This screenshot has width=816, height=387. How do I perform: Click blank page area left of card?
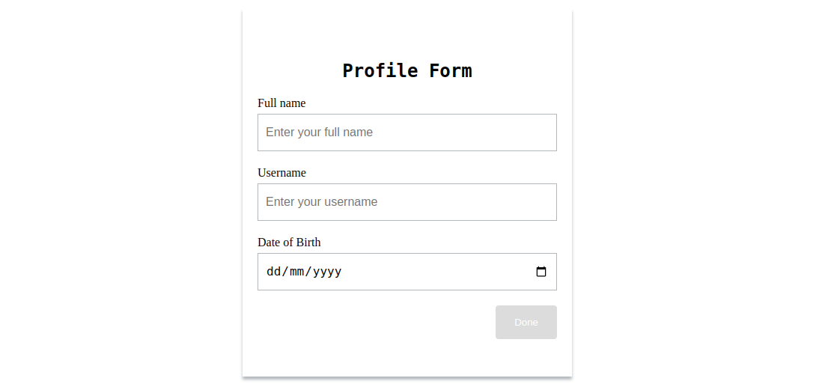coord(121,193)
